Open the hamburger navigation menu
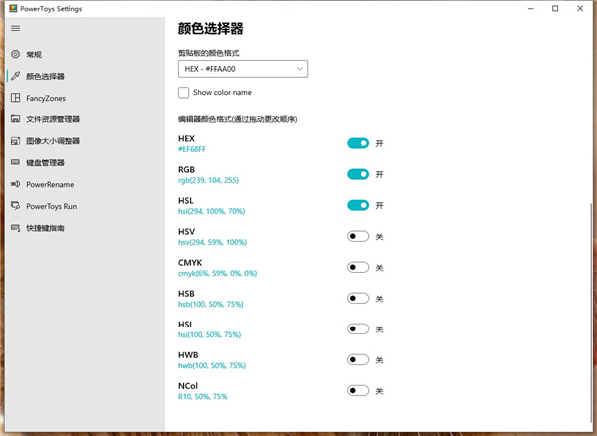 point(16,28)
